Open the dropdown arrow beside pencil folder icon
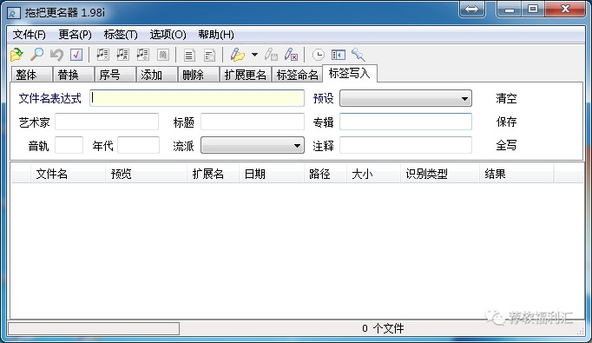Screen dimensions: 592x343 (x=255, y=55)
